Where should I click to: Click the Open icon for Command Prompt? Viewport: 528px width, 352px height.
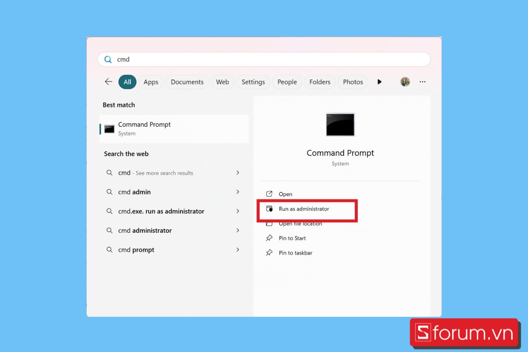tap(270, 194)
